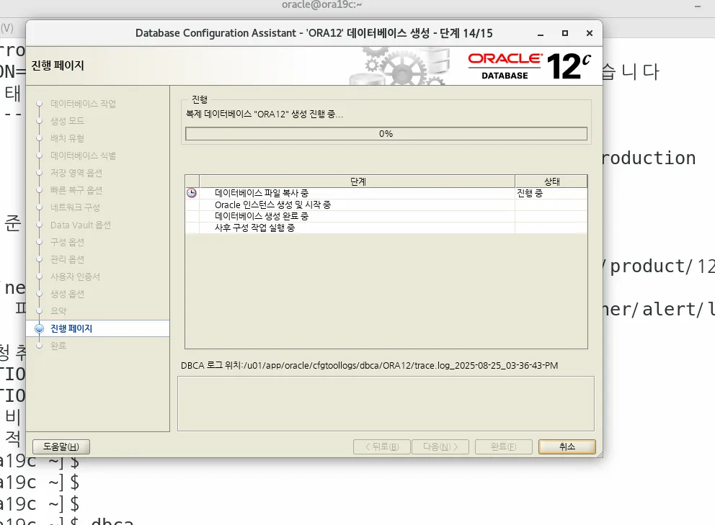The height and width of the screenshot is (525, 715).
Task: Minimize the Database Configuration Assistant window
Action: pyautogui.click(x=541, y=33)
